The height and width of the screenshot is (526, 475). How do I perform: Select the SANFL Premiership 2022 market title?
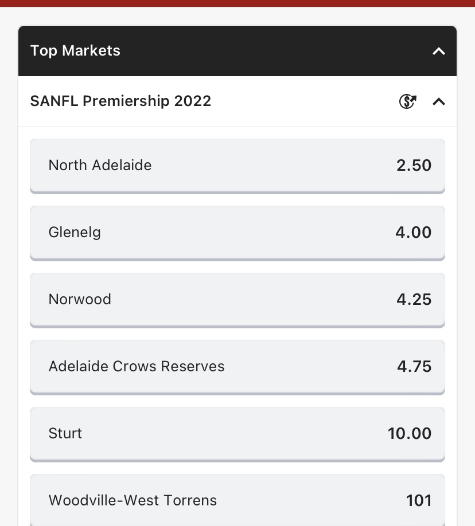click(120, 101)
